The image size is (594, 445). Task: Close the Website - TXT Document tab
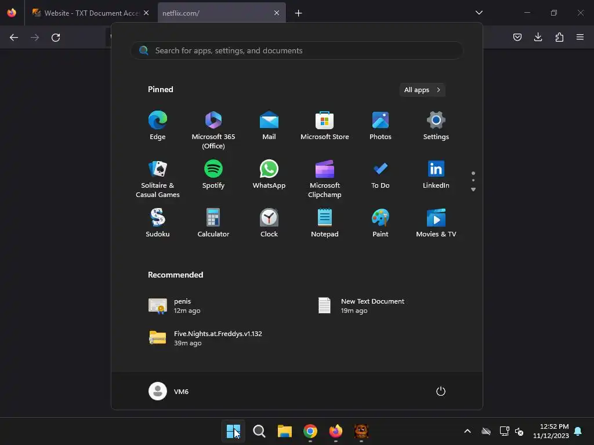(146, 13)
